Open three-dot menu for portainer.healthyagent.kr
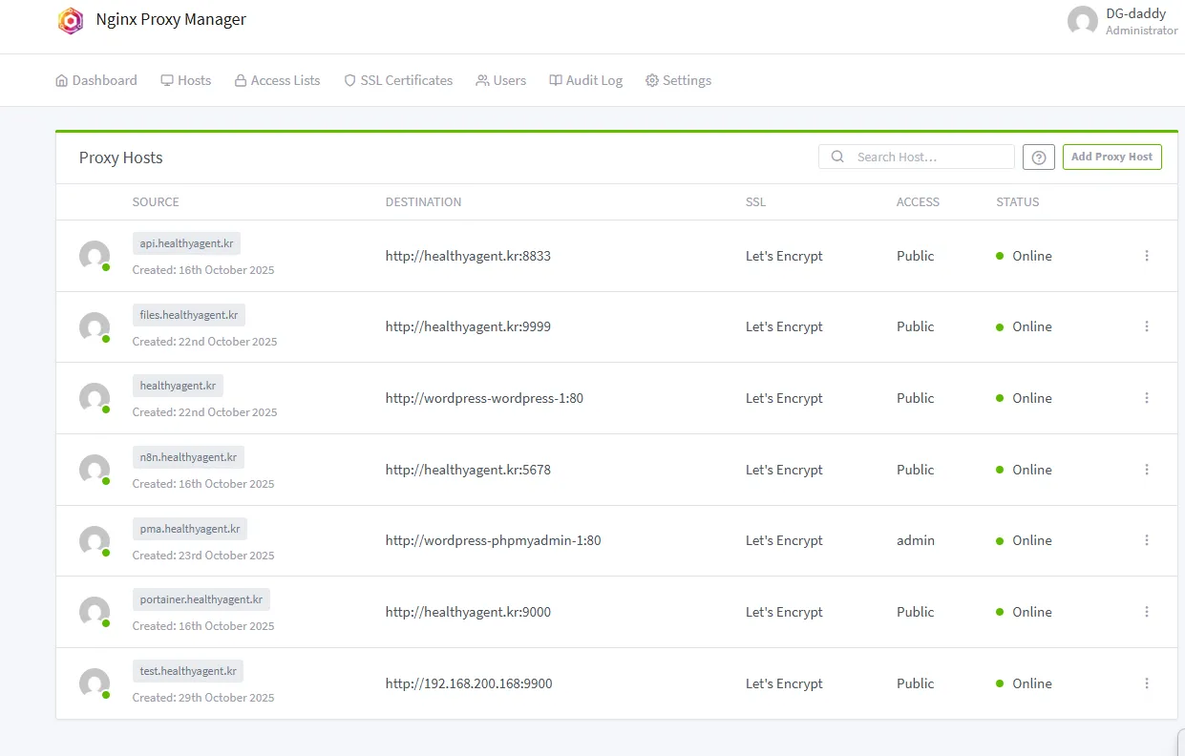 pyautogui.click(x=1147, y=612)
